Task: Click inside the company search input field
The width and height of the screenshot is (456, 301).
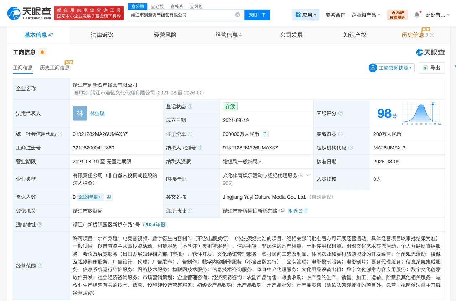Action: 185,15
